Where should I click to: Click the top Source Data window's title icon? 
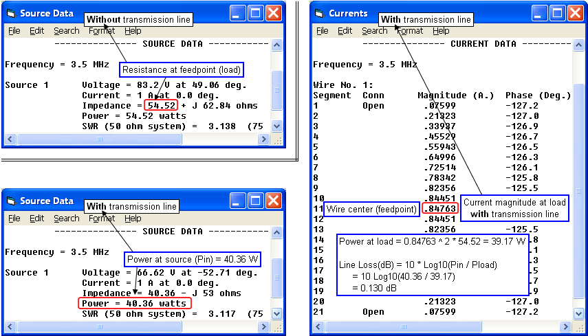(12, 13)
